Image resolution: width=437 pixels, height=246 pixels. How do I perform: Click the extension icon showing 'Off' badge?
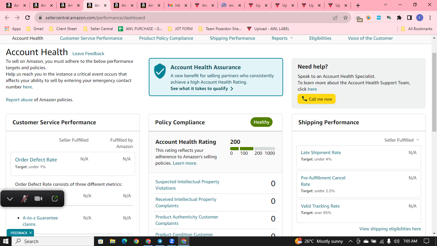tap(359, 18)
